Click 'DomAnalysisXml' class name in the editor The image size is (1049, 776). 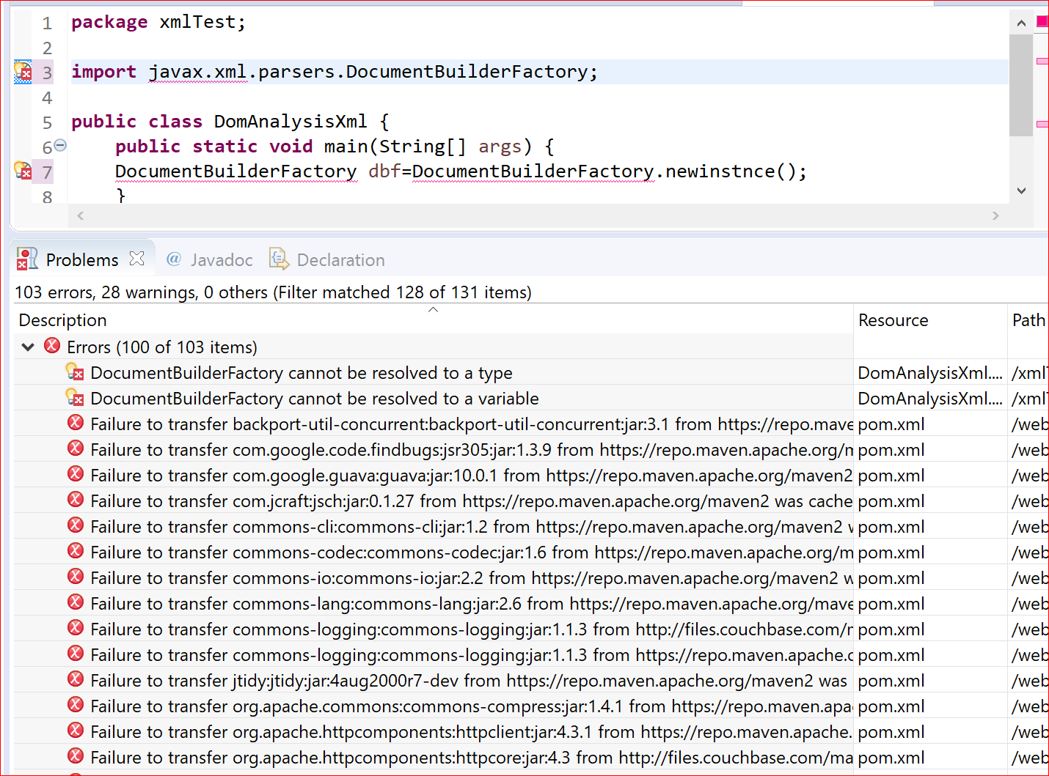290,122
